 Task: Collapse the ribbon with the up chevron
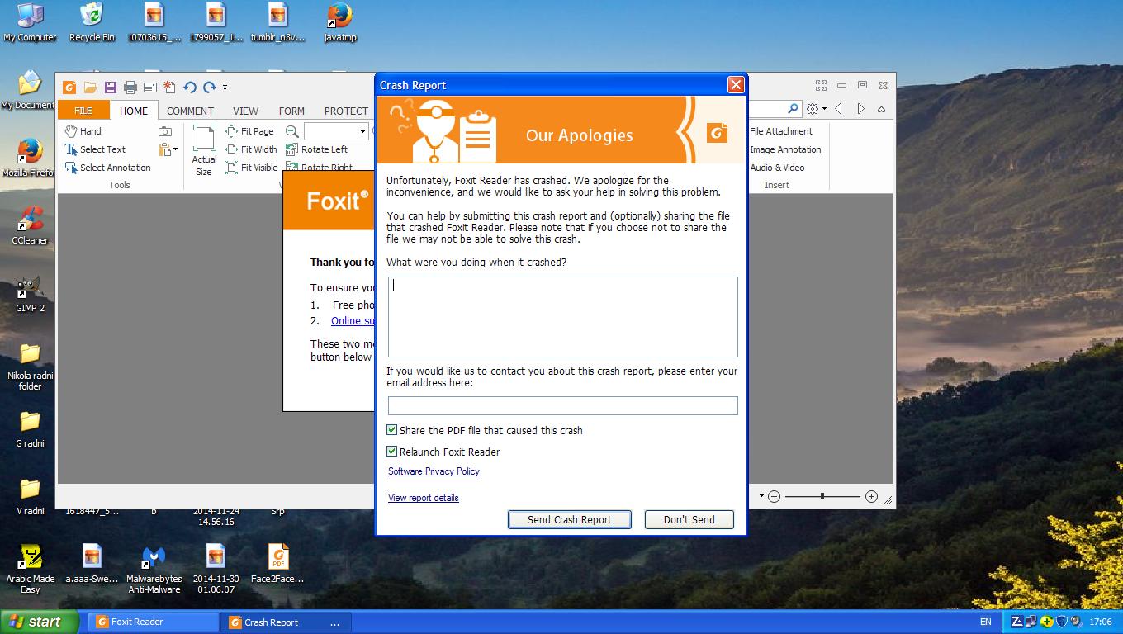[x=881, y=109]
